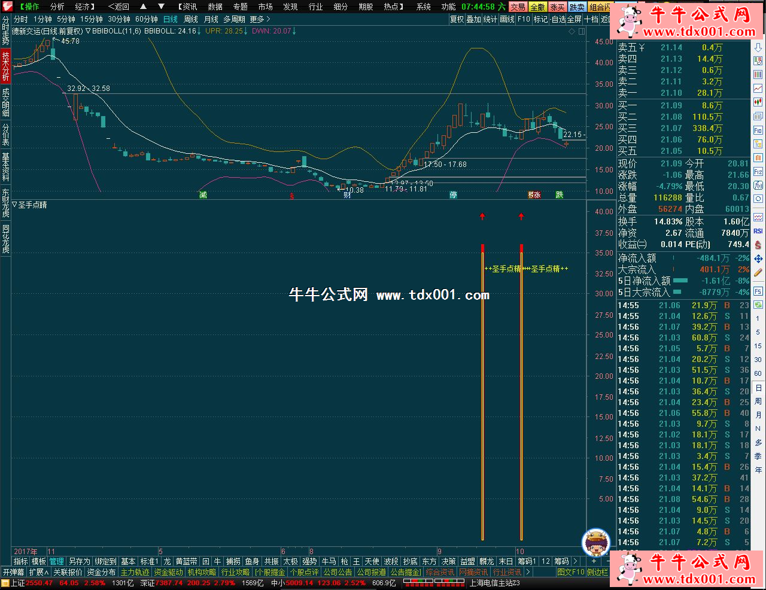The image size is (766, 590).
Task: Click the 开弹幕 button
Action: (x=13, y=572)
